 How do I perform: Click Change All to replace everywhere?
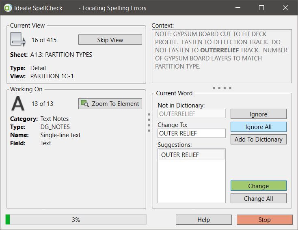[x=259, y=198]
